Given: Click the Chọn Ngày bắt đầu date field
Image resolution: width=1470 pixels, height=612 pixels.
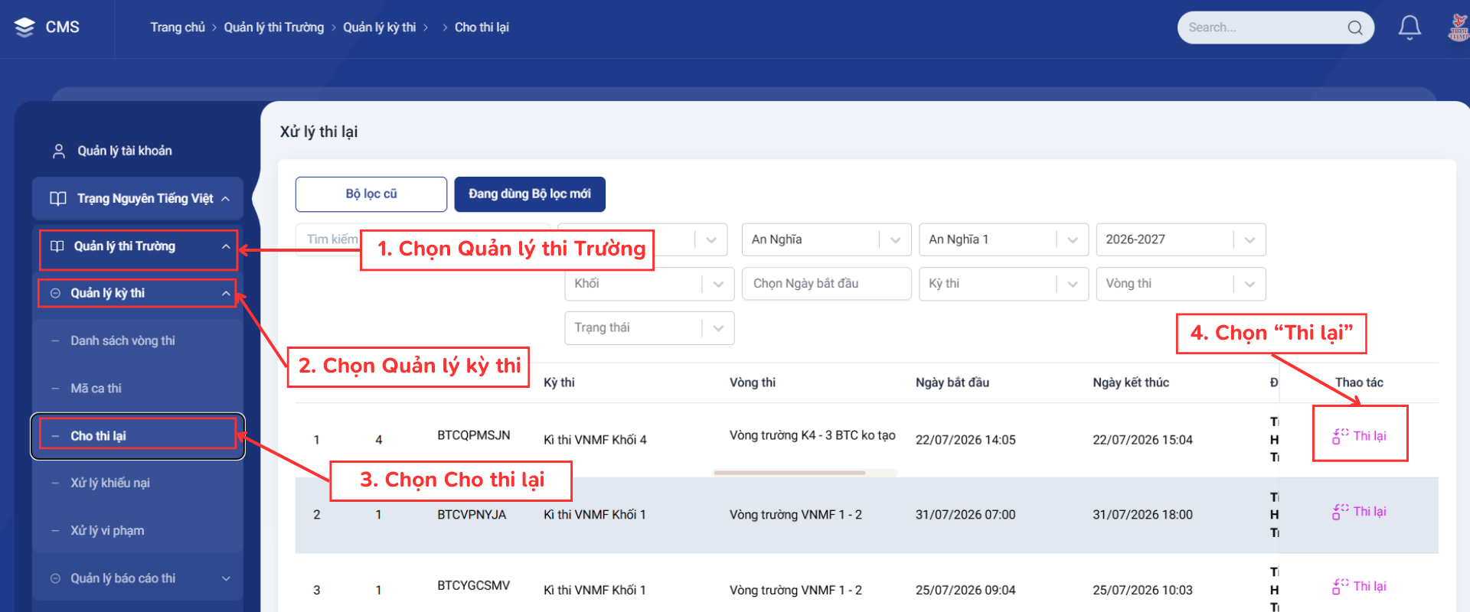Looking at the screenshot, I should [x=826, y=284].
